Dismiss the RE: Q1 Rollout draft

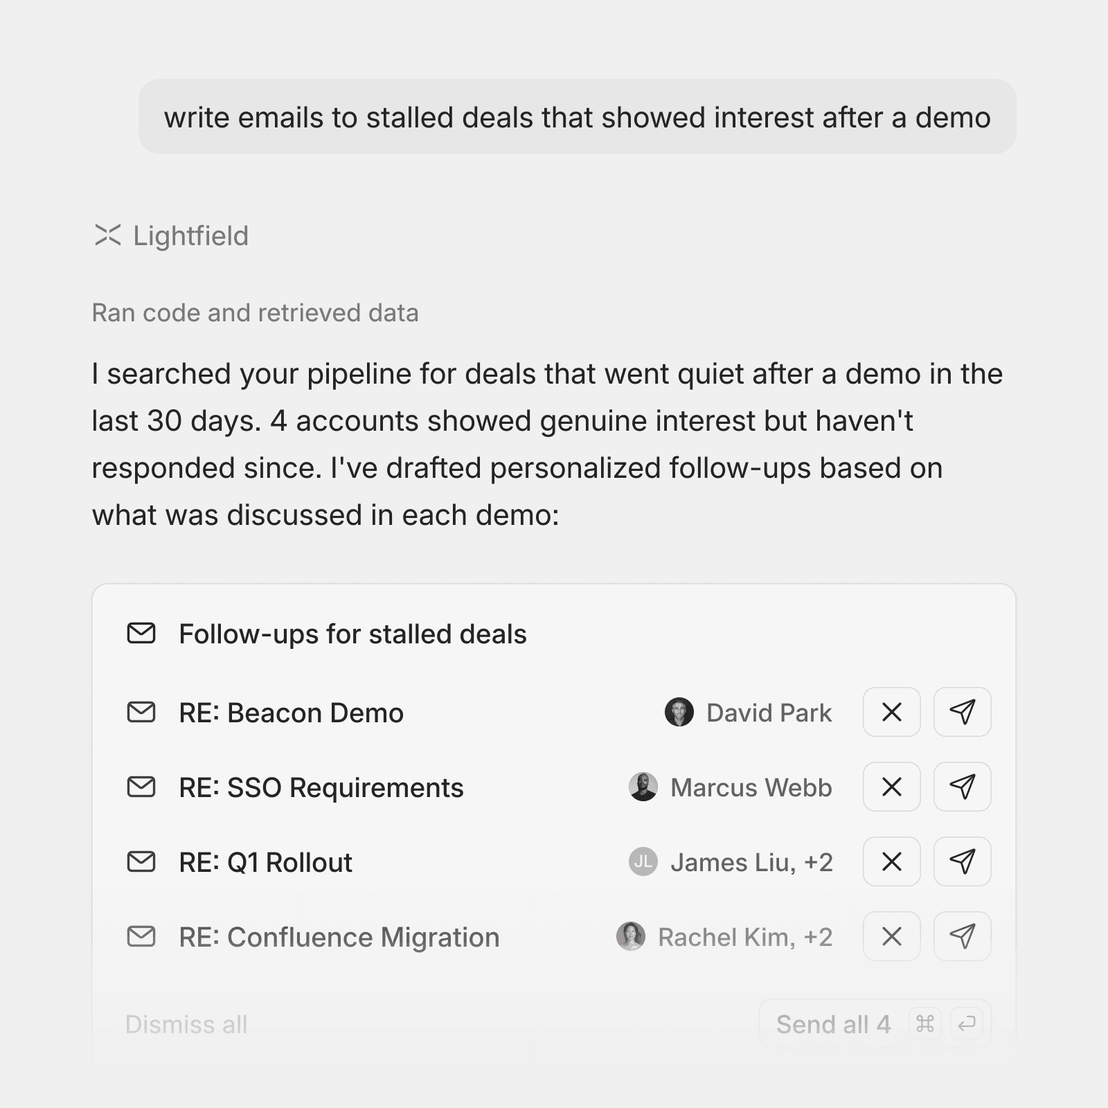point(891,861)
